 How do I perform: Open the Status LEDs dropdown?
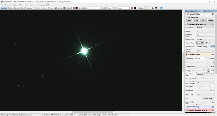click(x=205, y=94)
